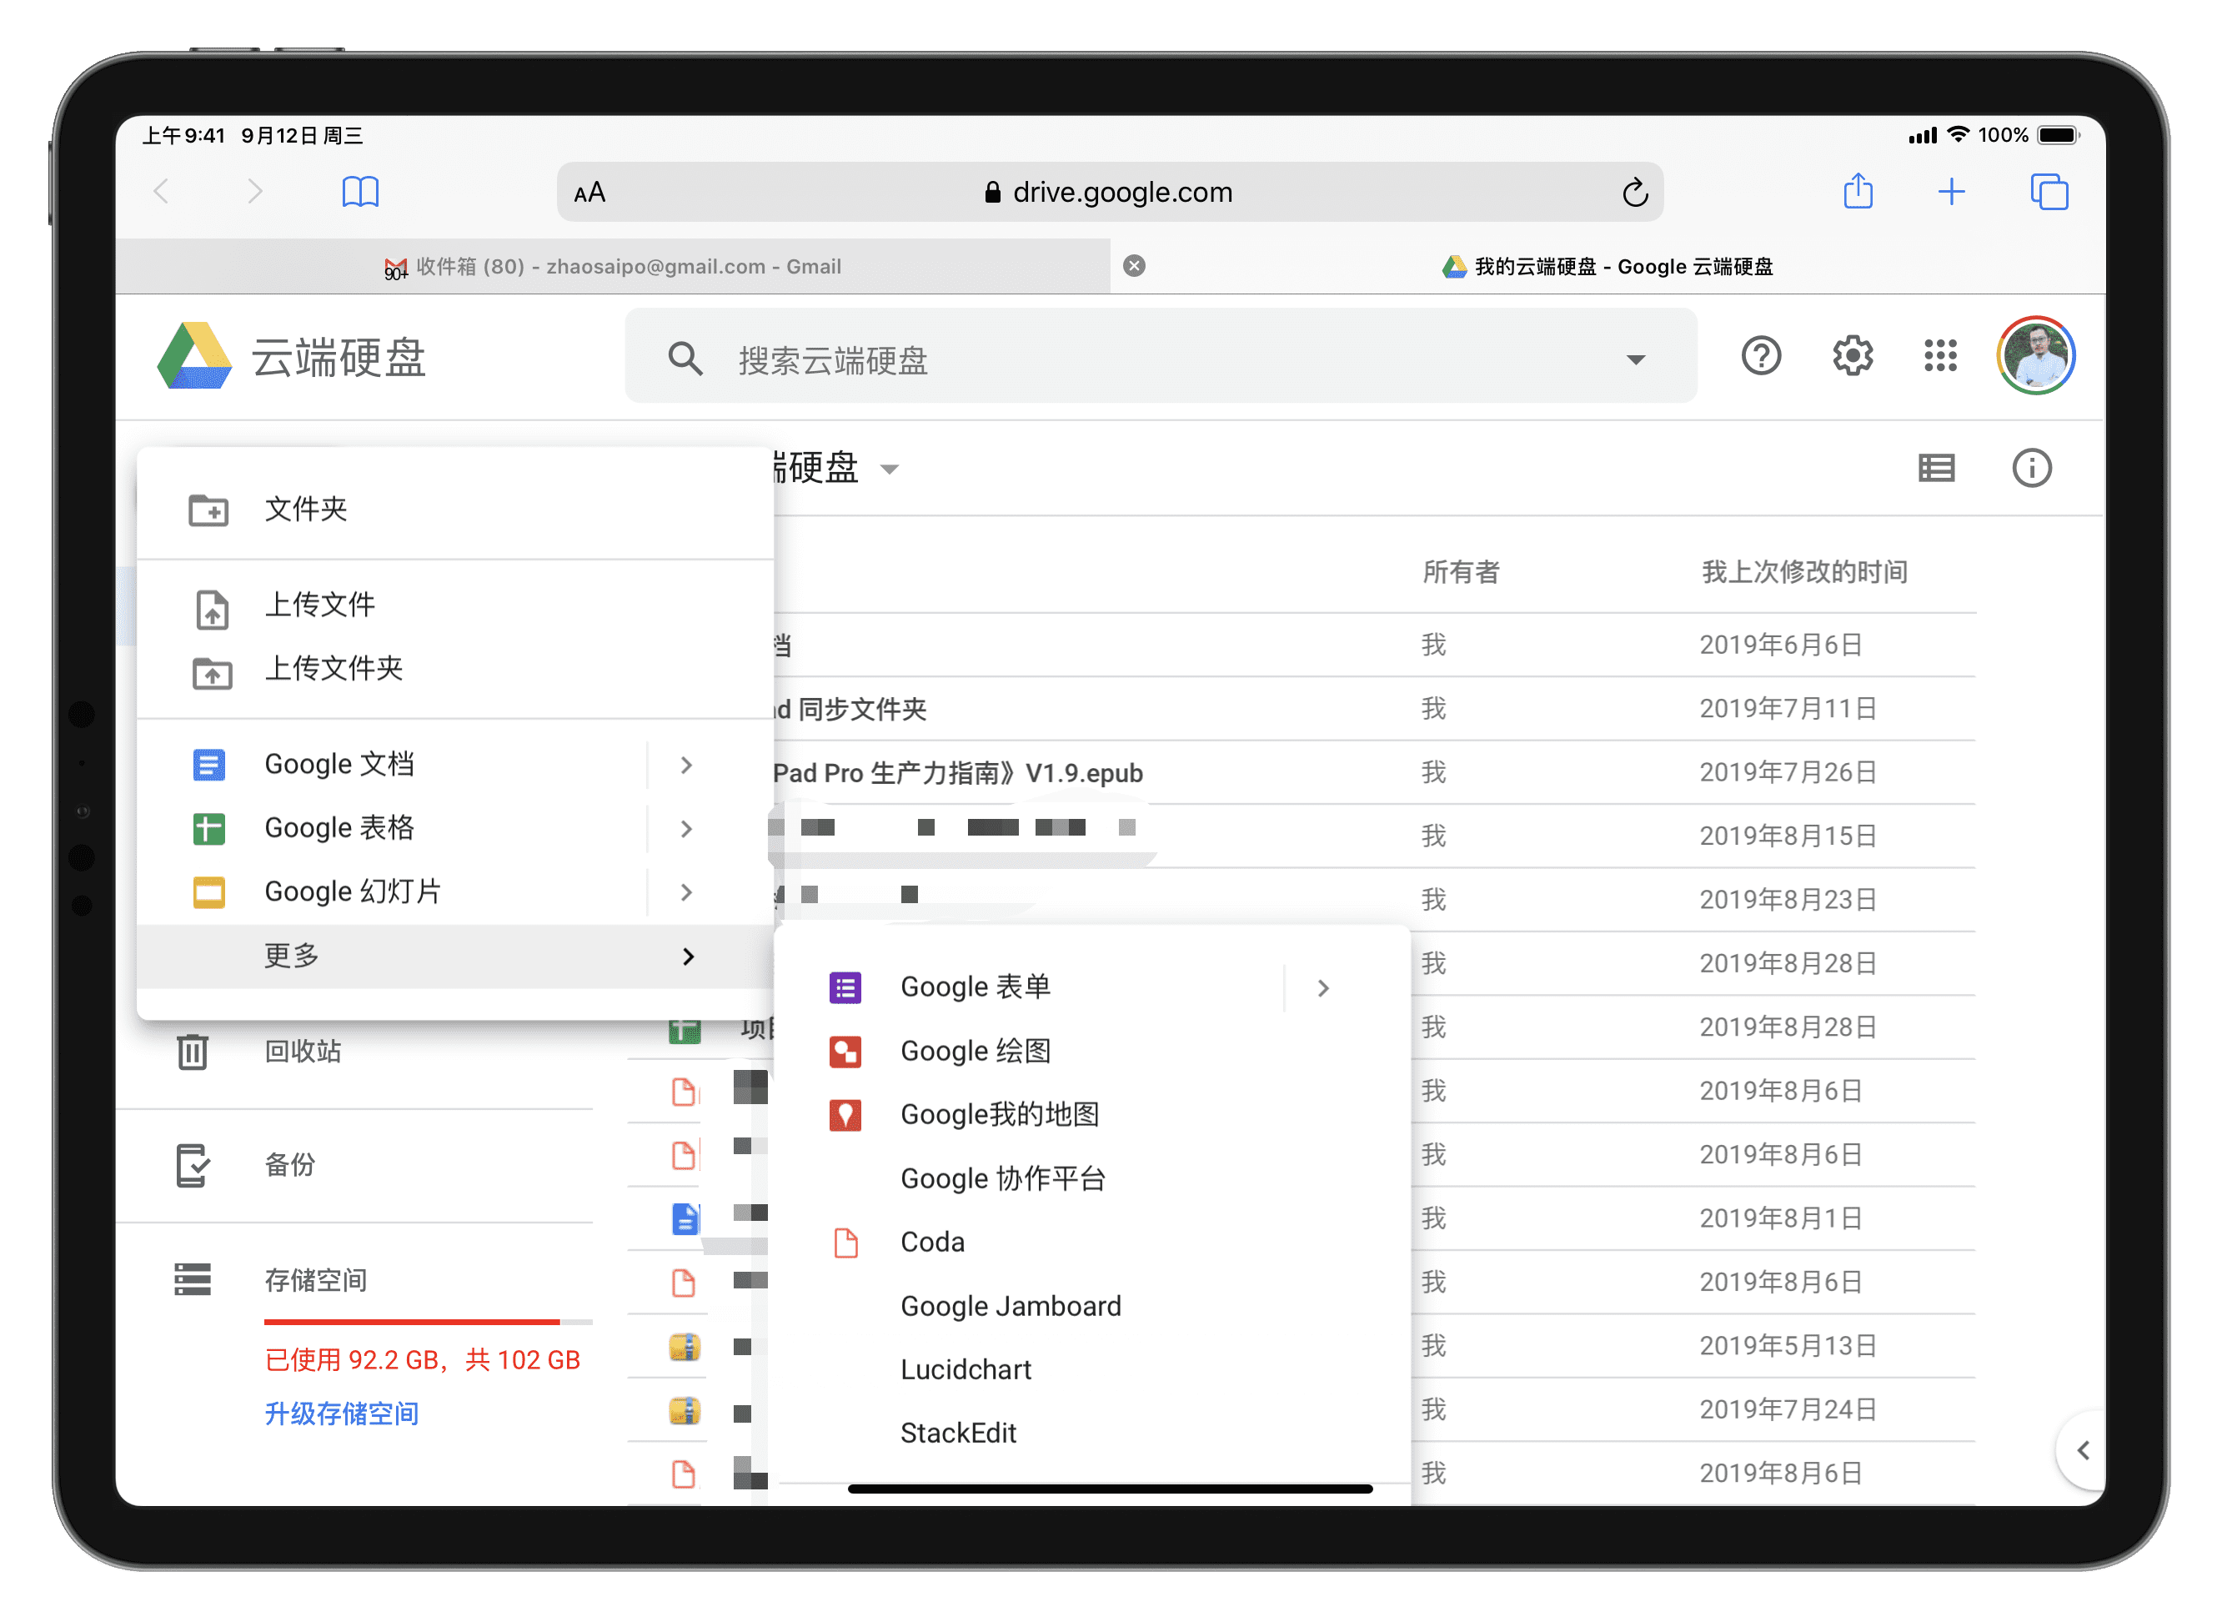The image size is (2222, 1622).
Task: Click Safari share icon
Action: 1858,192
